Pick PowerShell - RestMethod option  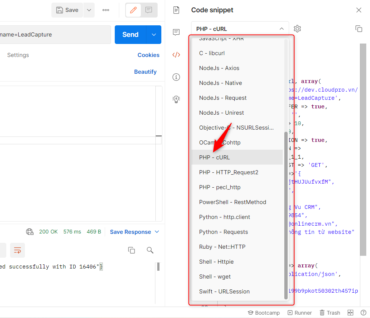(x=237, y=202)
